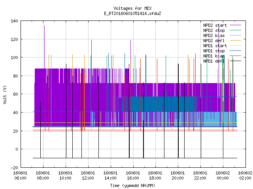Click the red NPD1 bias legend line

235,56
